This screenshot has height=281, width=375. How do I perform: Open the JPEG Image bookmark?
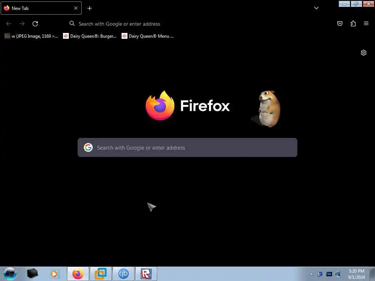click(x=31, y=36)
